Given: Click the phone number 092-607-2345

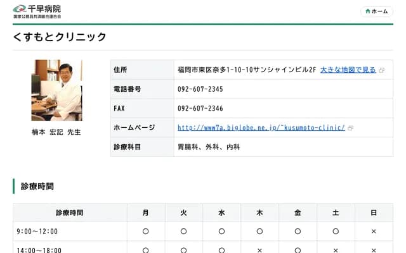Looking at the screenshot, I should 200,89.
